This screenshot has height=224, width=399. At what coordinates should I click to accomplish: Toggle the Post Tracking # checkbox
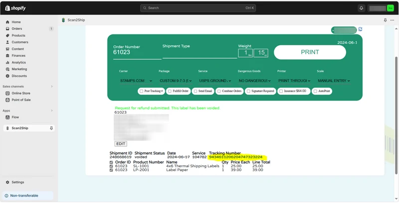[141, 91]
